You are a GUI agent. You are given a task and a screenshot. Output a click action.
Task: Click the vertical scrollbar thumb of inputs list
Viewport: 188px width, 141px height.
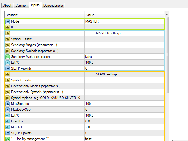tap(167, 55)
